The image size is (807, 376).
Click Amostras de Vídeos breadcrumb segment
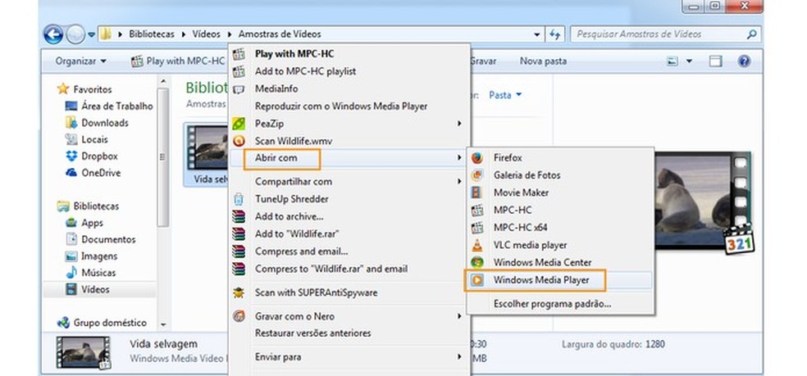point(280,34)
